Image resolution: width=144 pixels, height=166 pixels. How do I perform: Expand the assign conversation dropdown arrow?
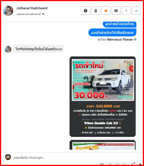(x=43, y=14)
